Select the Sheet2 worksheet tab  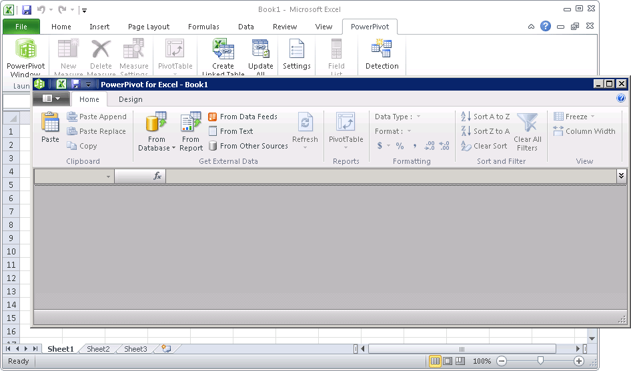[98, 349]
